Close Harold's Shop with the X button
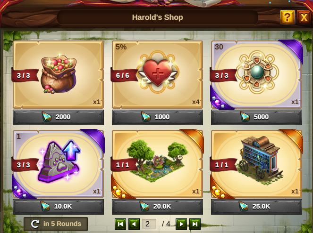 [x=304, y=17]
